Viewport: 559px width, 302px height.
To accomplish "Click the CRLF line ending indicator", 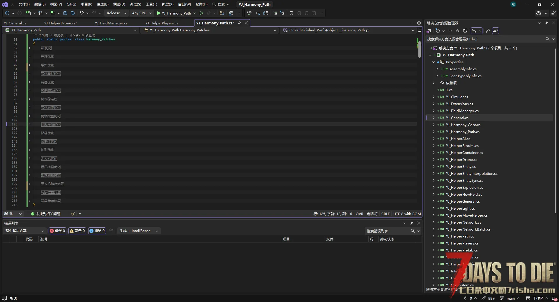I will click(x=385, y=214).
